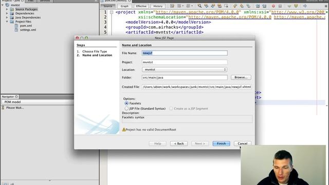Click the File Name input field
This screenshot has height=185, width=329.
(x=185, y=53)
